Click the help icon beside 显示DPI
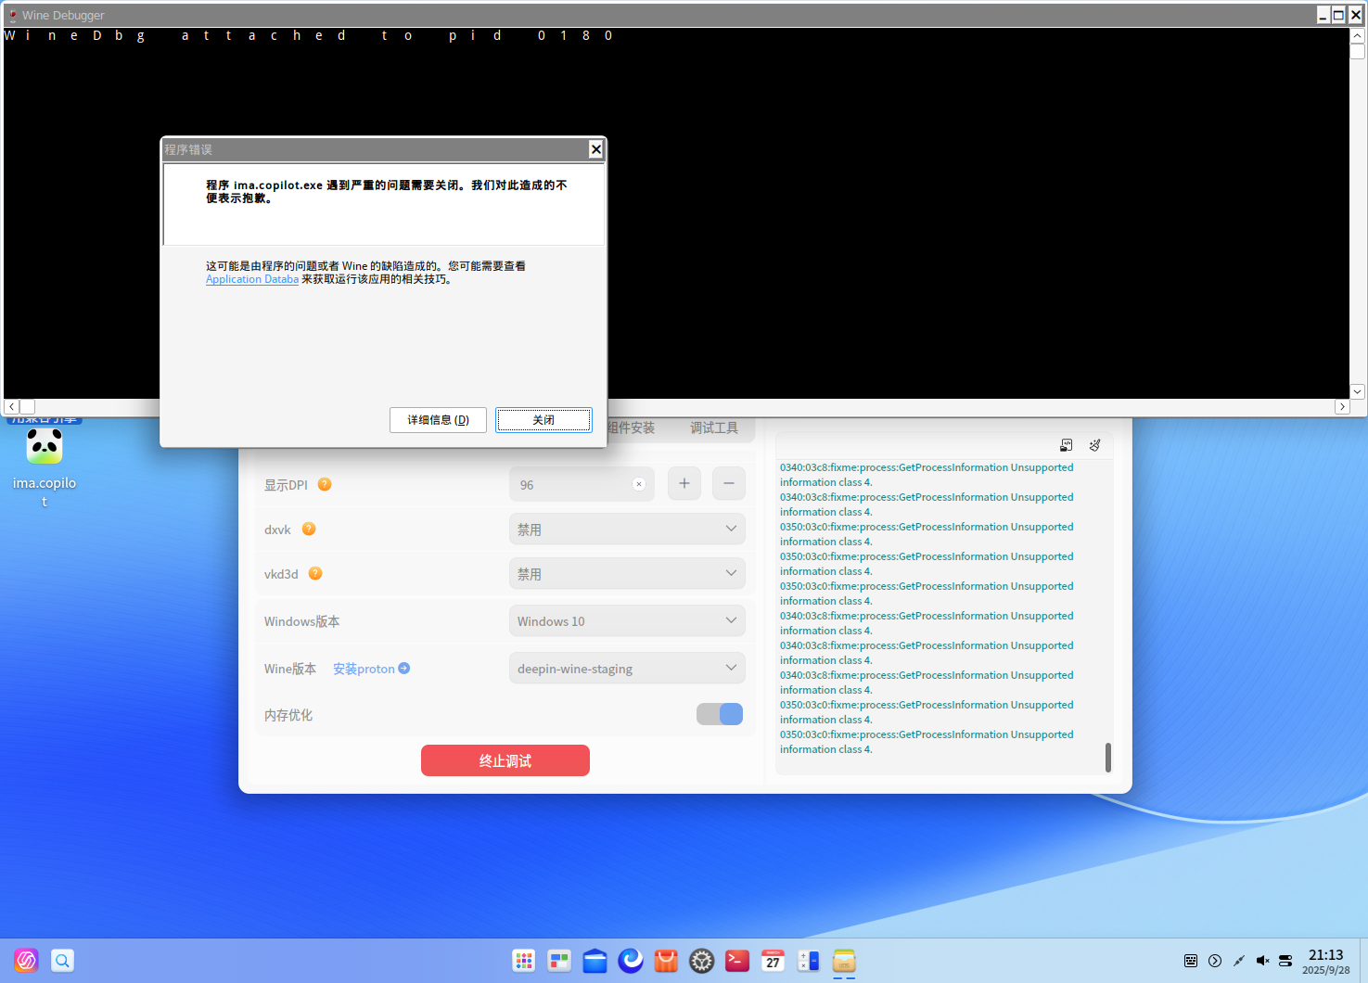Viewport: 1368px width, 983px height. [x=325, y=484]
